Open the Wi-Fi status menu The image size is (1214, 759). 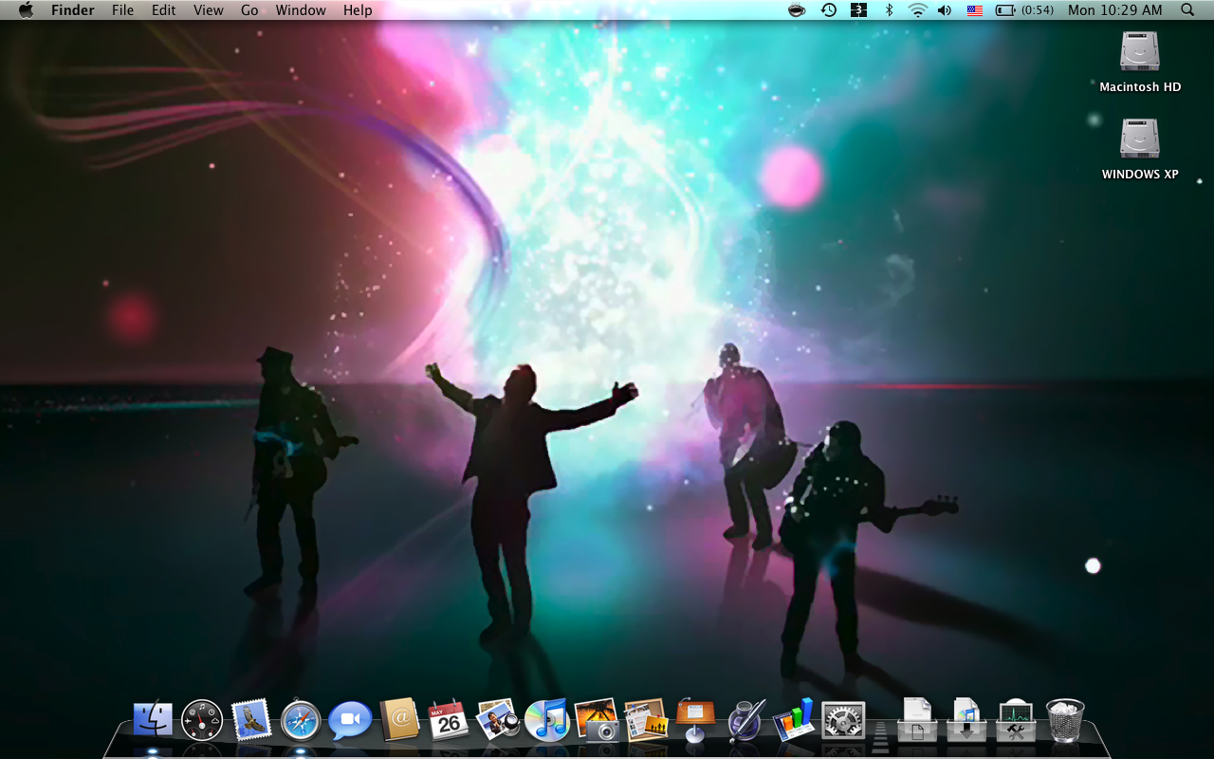(917, 10)
